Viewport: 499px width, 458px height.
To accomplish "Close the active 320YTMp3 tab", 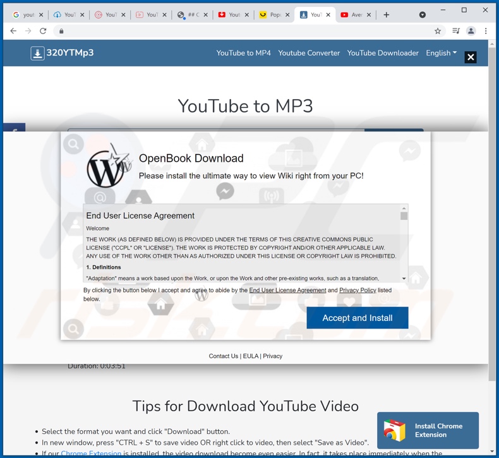I will pyautogui.click(x=328, y=15).
